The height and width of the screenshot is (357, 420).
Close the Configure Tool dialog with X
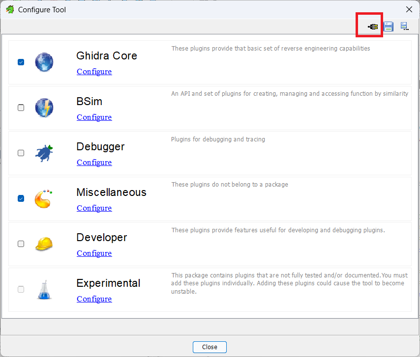409,10
